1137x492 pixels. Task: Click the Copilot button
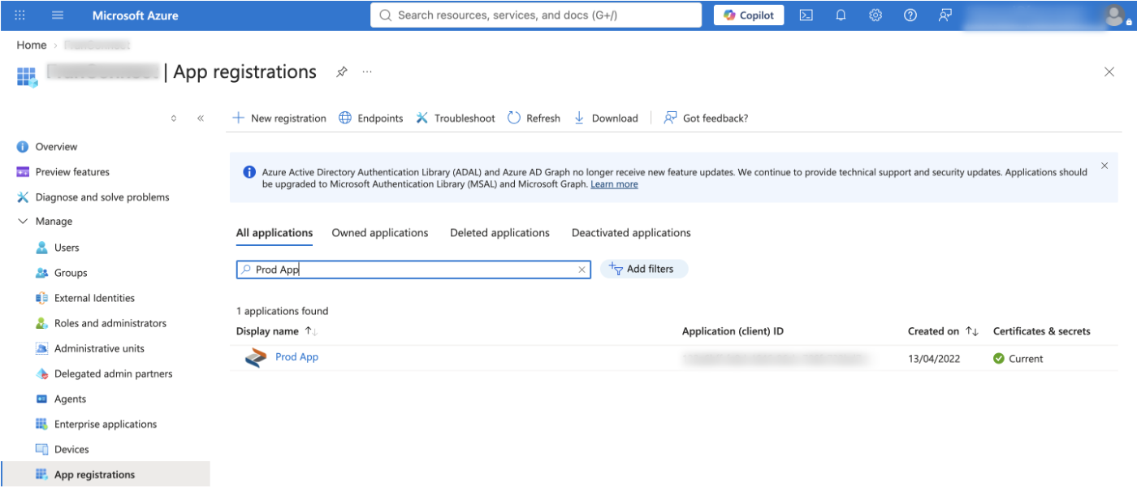(x=749, y=15)
